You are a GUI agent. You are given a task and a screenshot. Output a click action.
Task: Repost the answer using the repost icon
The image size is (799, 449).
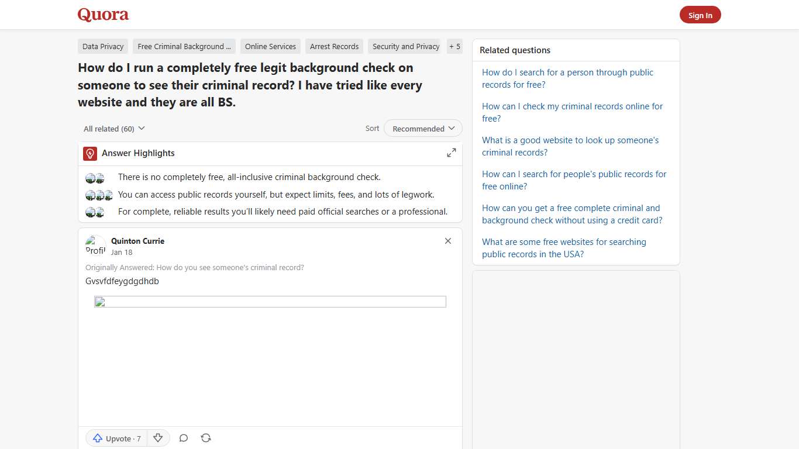206,437
